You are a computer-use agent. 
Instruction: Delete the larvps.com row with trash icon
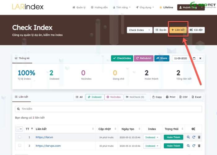pos(199,146)
